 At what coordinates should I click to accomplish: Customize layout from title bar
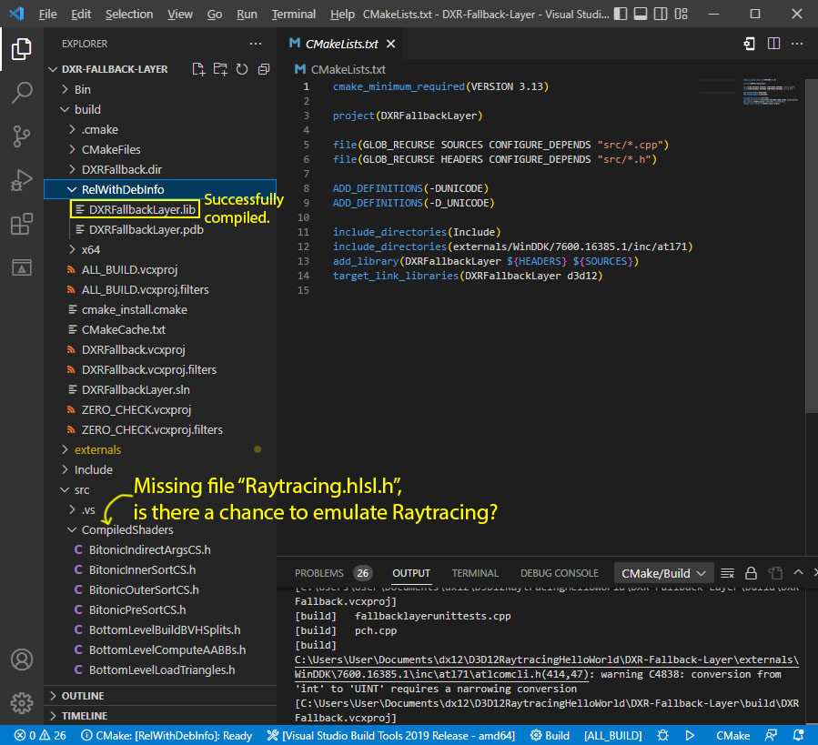click(681, 14)
